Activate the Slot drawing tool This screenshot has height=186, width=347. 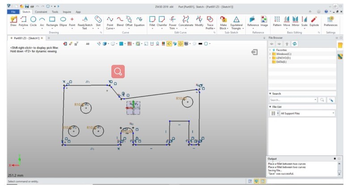coord(98,20)
